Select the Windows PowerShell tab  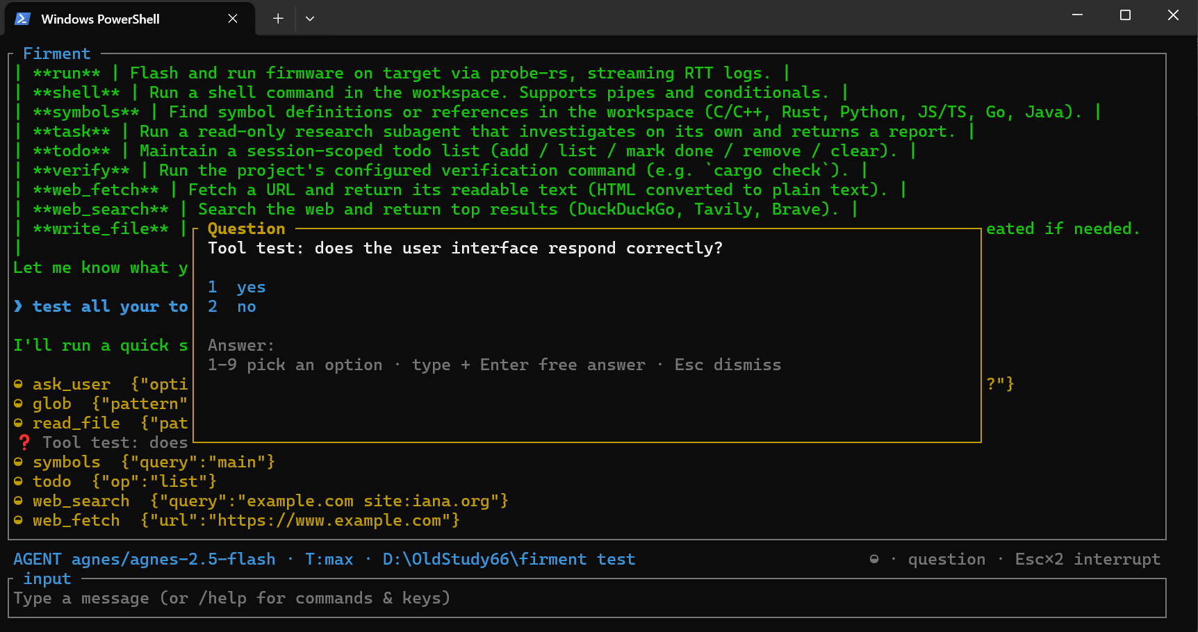pyautogui.click(x=130, y=19)
